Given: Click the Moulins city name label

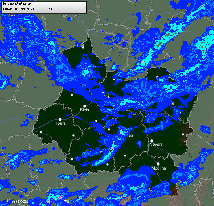Looking at the screenshot, I should coord(159,168).
